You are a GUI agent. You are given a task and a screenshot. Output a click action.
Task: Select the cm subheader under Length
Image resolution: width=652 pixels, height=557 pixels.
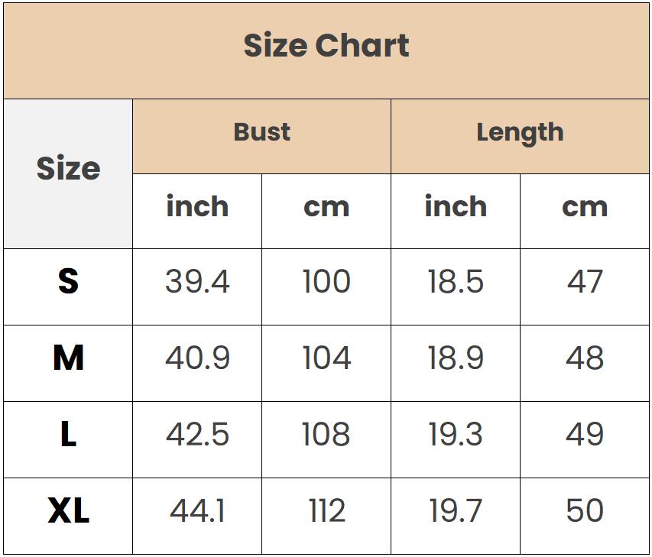pos(585,211)
